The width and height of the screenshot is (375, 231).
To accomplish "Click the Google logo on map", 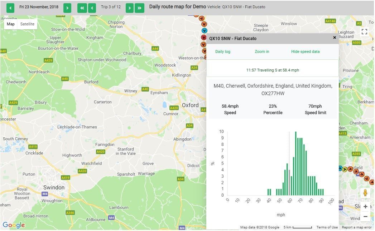I will pyautogui.click(x=14, y=225).
